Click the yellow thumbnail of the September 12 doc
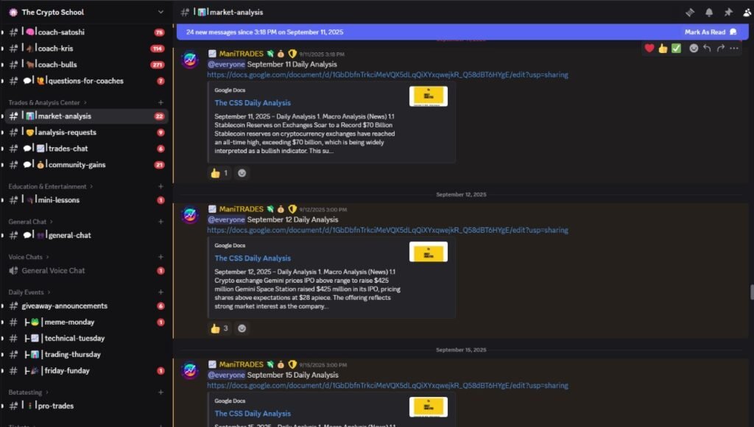754x427 pixels. tap(429, 252)
